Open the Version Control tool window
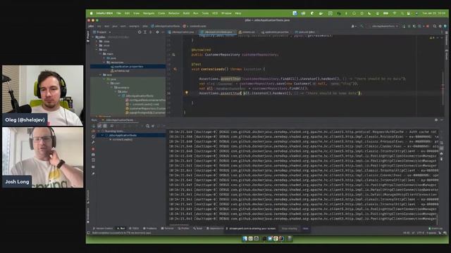The image size is (451, 253). 103,228
